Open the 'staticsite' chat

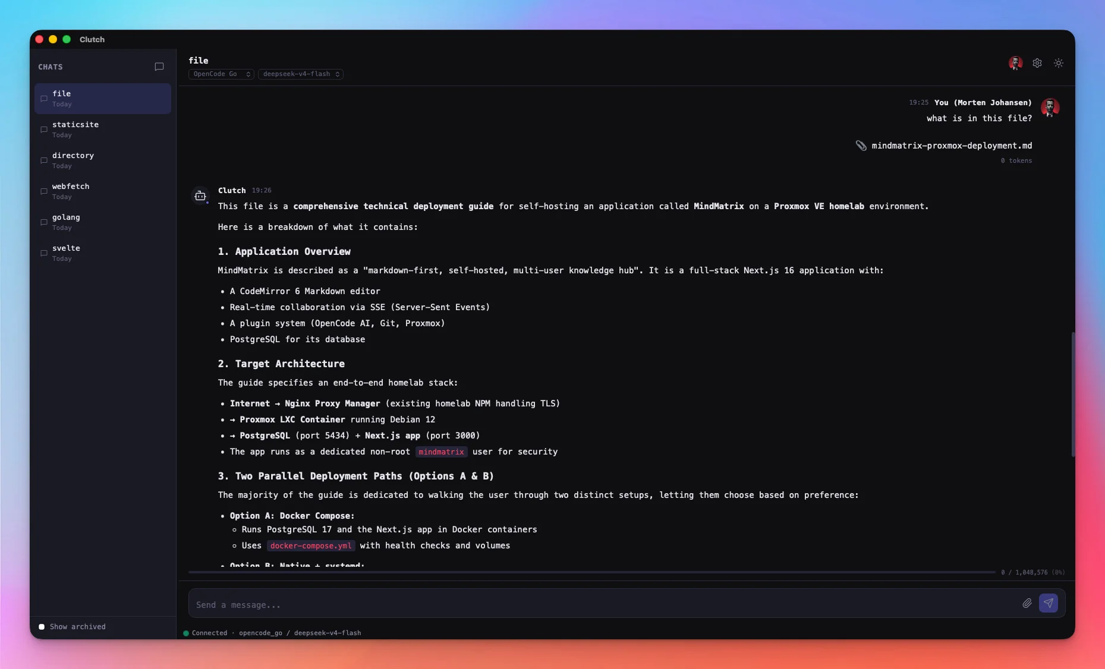point(103,130)
